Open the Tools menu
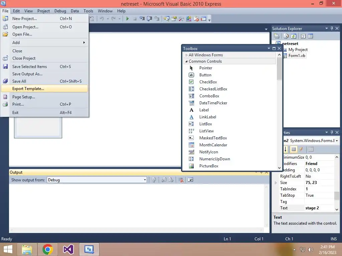This screenshot has width=342, height=256. click(88, 11)
